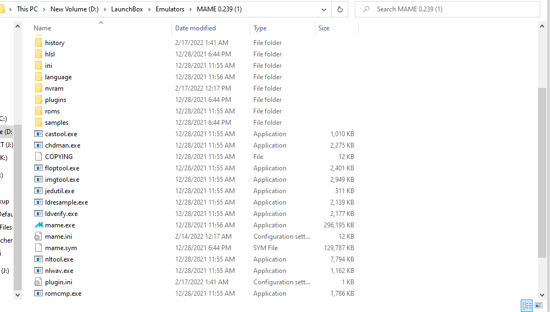
Task: Select the hlsl folder icon
Action: (39, 54)
